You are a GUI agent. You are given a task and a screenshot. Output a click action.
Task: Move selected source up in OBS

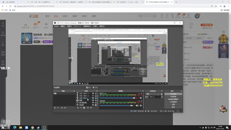click(x=88, y=108)
